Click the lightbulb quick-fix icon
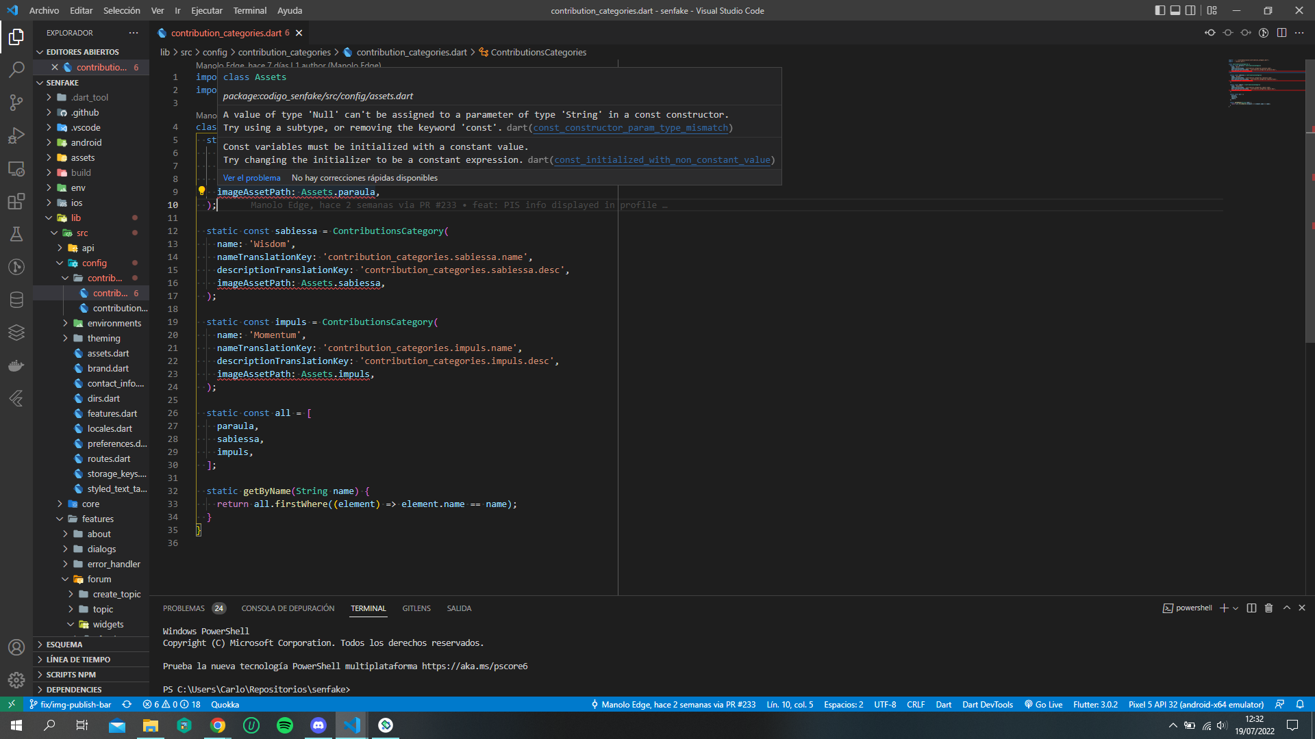The width and height of the screenshot is (1315, 739). pyautogui.click(x=201, y=192)
